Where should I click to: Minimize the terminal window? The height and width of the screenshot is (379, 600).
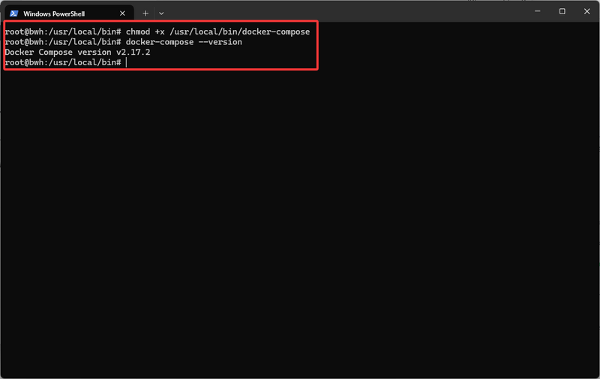click(x=536, y=11)
